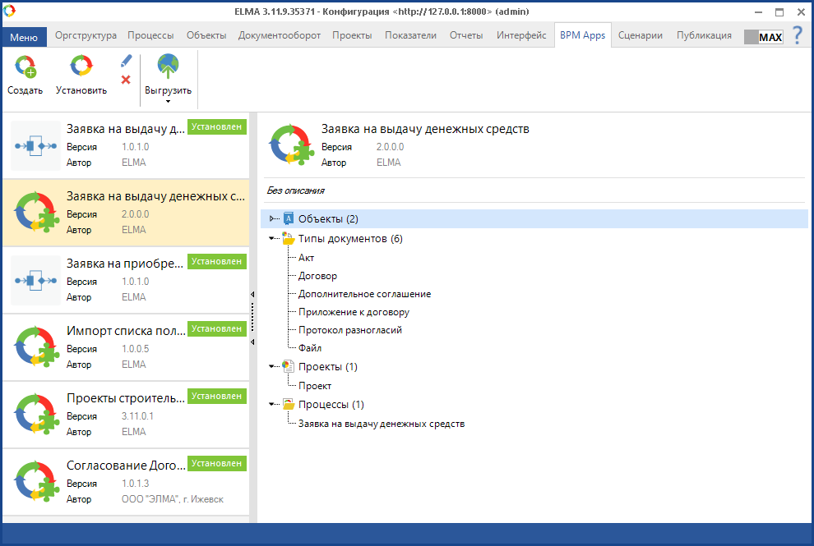
Task: Click Установлен badge on Проекты строитель... card
Action: (216, 396)
